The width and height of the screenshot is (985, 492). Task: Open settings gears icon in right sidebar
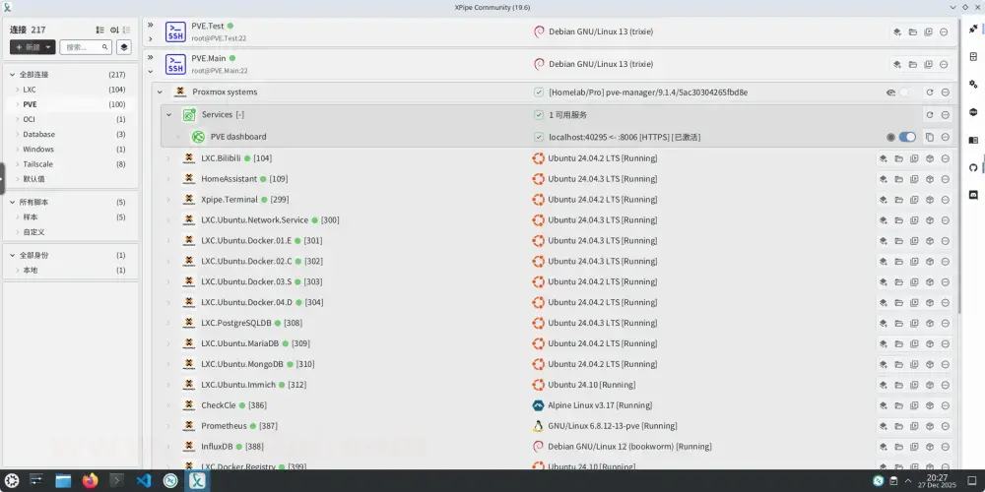[x=973, y=85]
